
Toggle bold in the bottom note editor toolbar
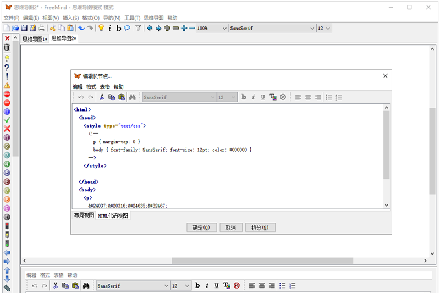pyautogui.click(x=197, y=285)
